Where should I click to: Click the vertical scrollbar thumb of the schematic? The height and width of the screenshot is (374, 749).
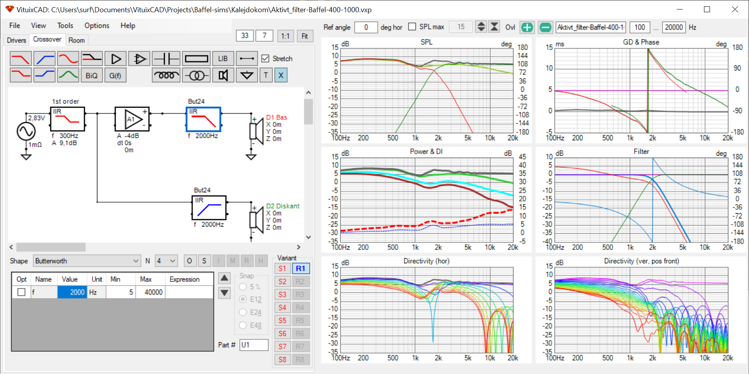click(x=309, y=112)
